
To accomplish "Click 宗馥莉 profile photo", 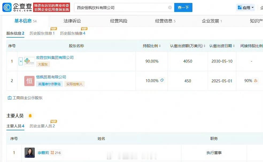I will (30, 153).
